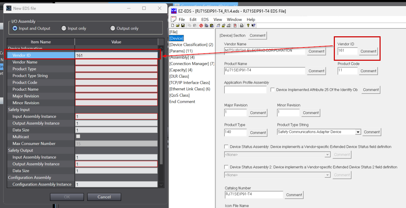Open the View menu in EZ-EDS
406x208 pixels.
(218, 19)
